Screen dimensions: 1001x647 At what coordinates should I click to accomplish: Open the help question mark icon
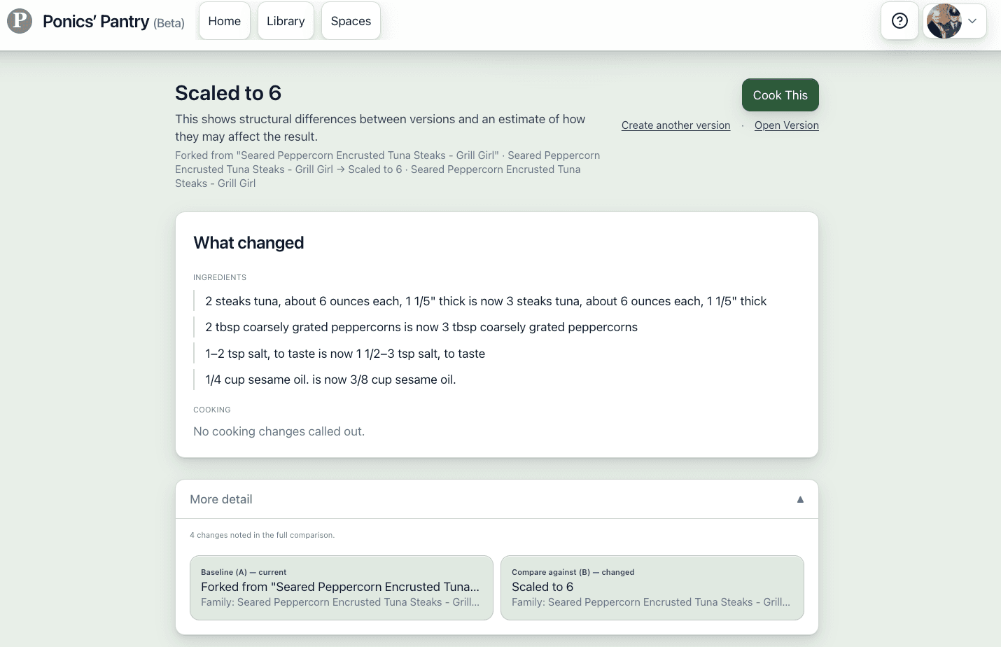point(899,21)
